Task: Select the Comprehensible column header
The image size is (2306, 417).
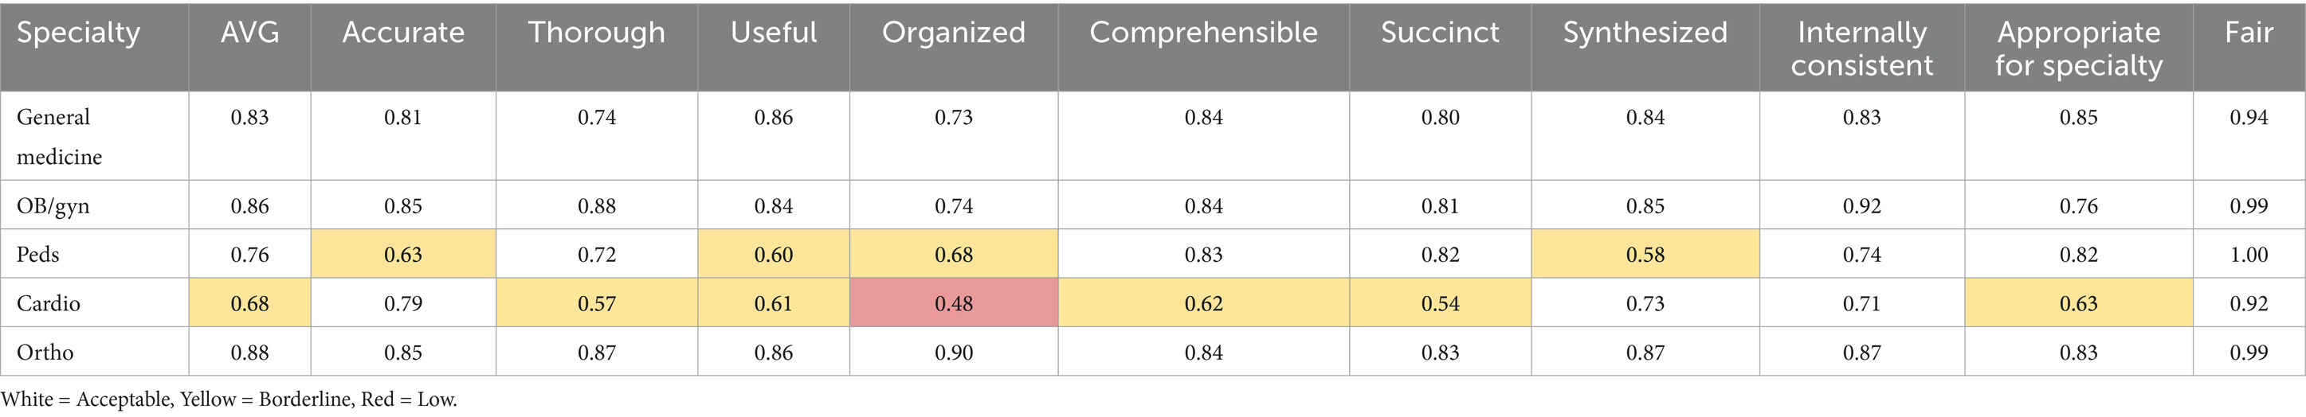Action: coord(1203,33)
